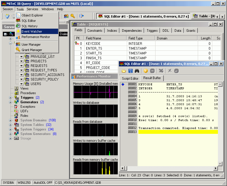Image resolution: width=227 pixels, height=186 pixels.
Task: Click the connect plug icon in main toolbar
Action: point(7,16)
